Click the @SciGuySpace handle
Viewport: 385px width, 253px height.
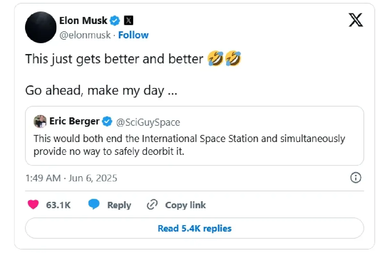pos(148,122)
